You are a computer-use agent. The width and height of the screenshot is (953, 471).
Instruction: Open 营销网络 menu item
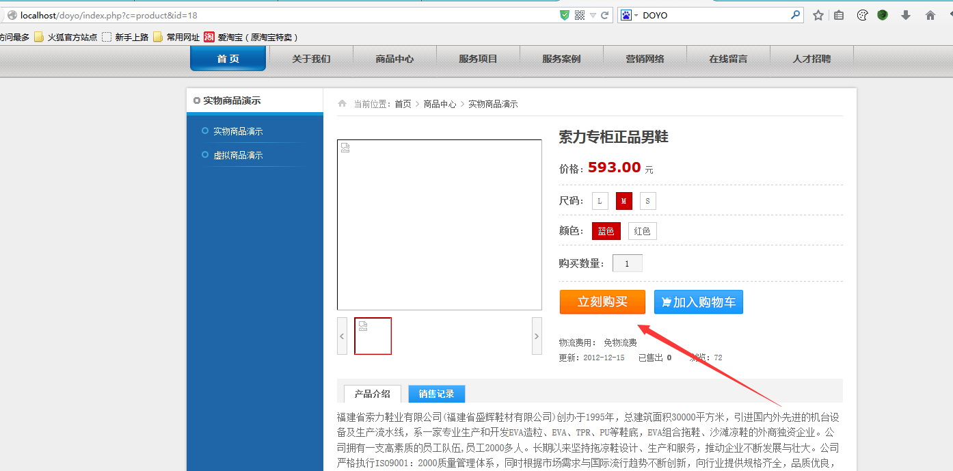645,59
